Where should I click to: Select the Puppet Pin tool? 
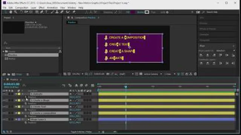pos(74,12)
